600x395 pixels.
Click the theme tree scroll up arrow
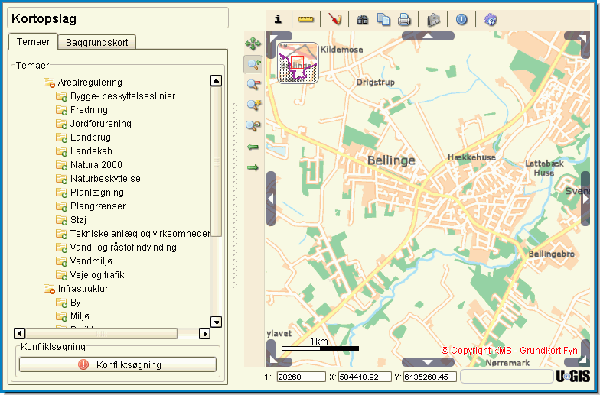pyautogui.click(x=216, y=81)
